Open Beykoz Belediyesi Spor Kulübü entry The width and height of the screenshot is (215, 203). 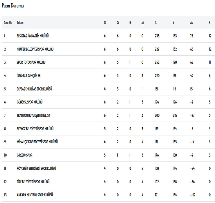click(x=35, y=128)
